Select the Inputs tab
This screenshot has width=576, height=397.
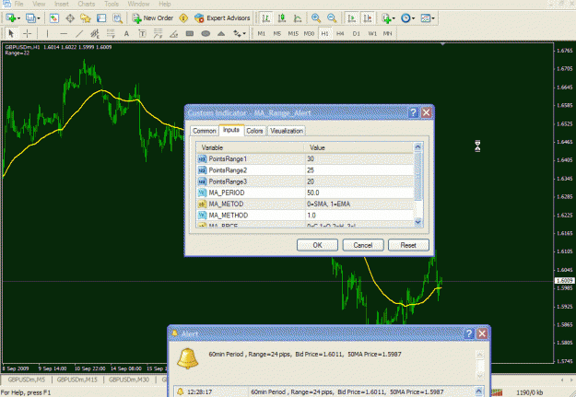pos(231,130)
